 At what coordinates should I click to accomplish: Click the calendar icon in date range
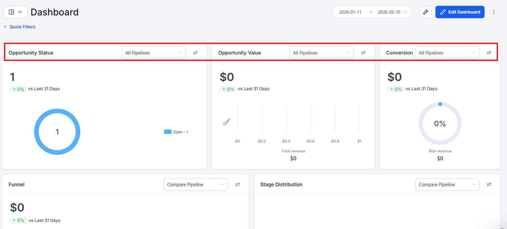click(x=405, y=12)
